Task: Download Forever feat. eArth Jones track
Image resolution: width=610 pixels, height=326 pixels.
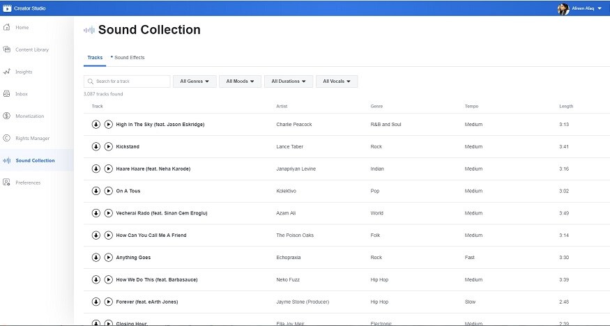Action: click(x=96, y=302)
